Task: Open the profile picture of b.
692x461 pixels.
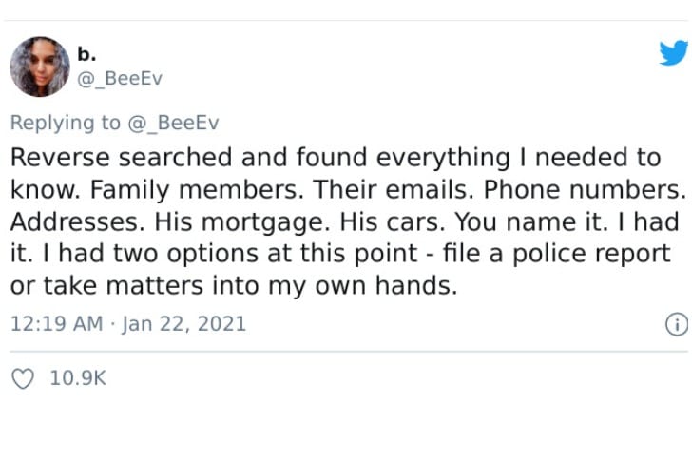Action: click(40, 67)
